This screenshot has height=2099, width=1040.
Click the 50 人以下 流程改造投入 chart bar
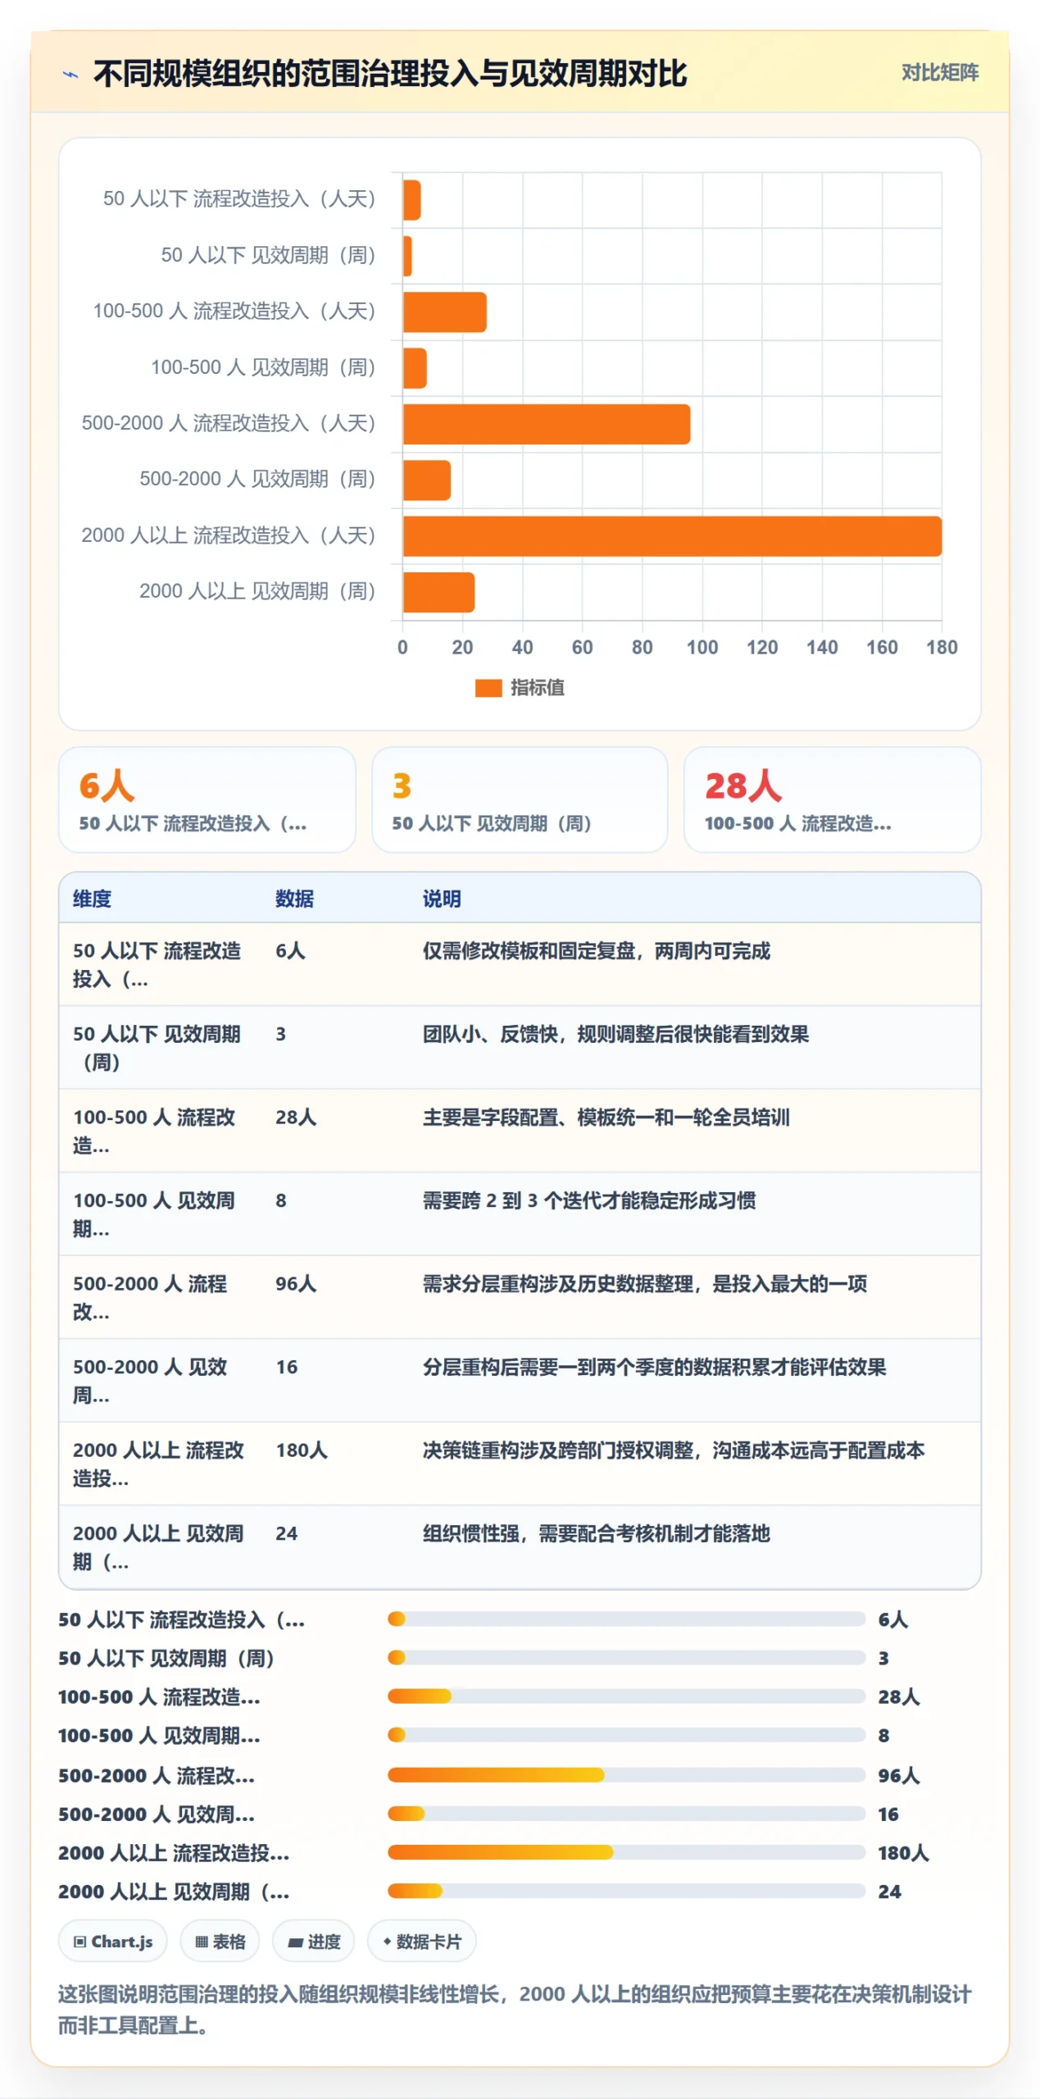tap(411, 200)
